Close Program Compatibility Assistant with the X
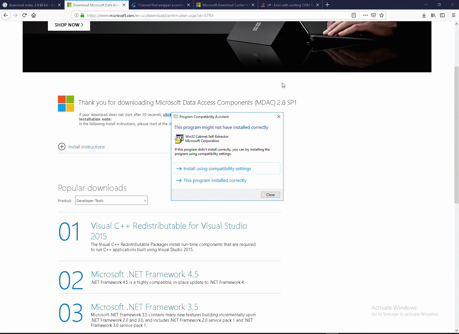The image size is (459, 334). tap(279, 116)
